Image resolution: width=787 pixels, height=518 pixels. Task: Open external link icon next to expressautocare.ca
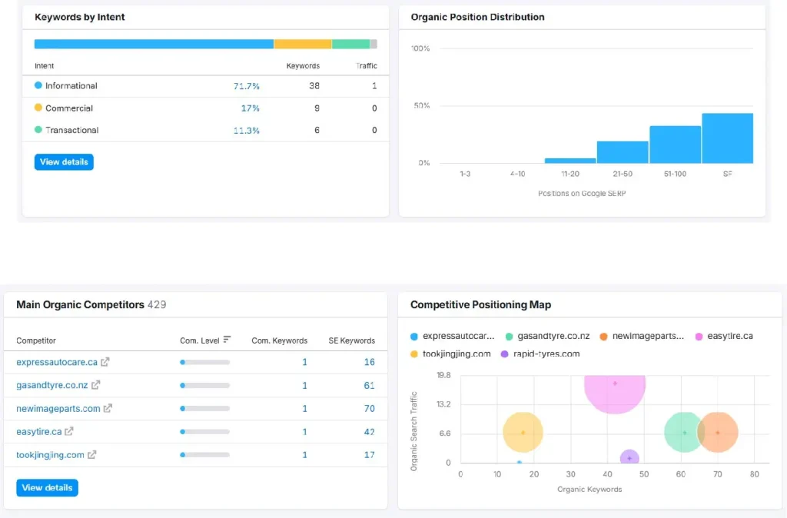[105, 362]
